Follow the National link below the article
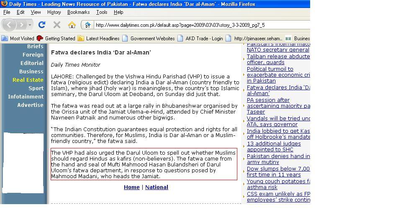Image resolution: width=393 pixels, height=210 pixels. (157, 187)
